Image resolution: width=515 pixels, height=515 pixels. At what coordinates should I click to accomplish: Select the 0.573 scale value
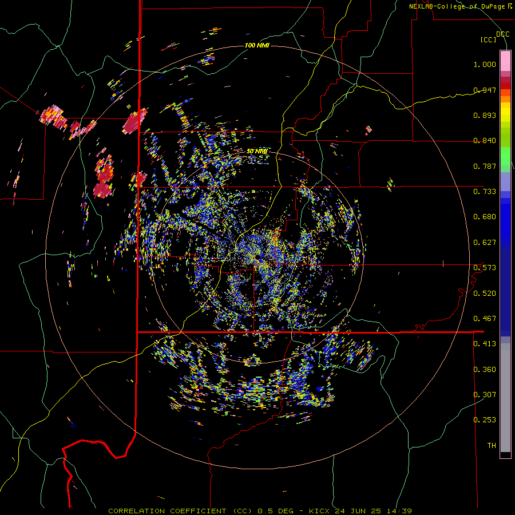pyautogui.click(x=485, y=268)
